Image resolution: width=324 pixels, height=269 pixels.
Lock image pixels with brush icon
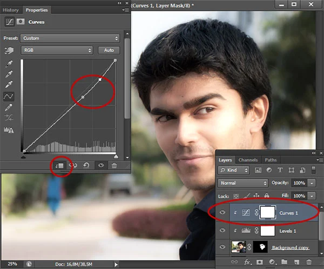[x=246, y=196]
